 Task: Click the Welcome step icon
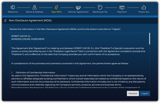click(13, 7)
